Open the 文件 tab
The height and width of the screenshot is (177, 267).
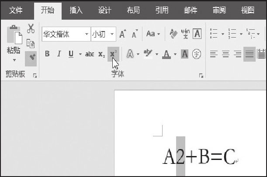pos(16,10)
